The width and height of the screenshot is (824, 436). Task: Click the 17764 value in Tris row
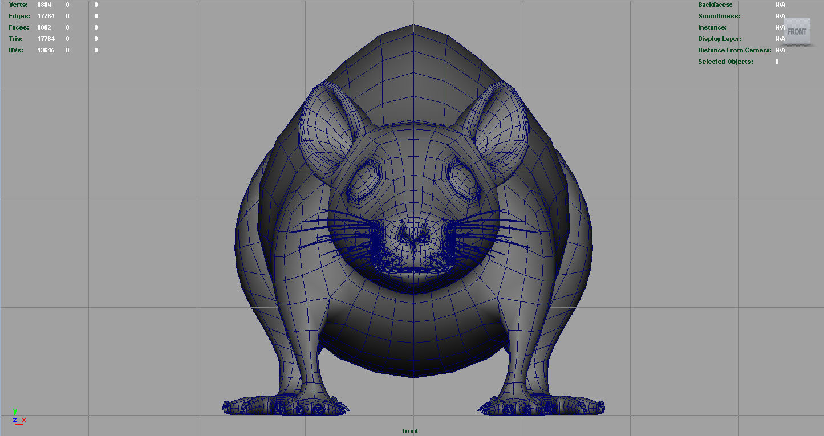[x=46, y=39]
